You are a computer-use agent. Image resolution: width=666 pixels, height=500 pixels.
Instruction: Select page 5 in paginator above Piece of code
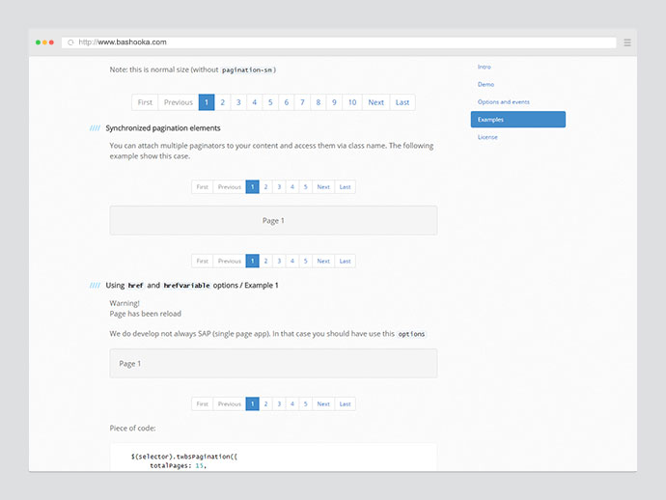click(x=305, y=404)
